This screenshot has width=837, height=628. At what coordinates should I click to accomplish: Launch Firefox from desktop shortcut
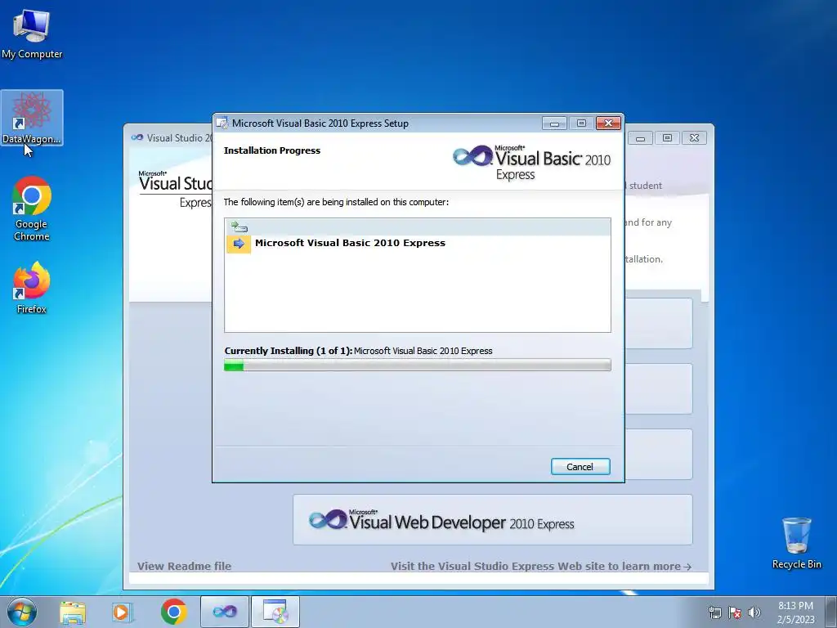(x=32, y=287)
